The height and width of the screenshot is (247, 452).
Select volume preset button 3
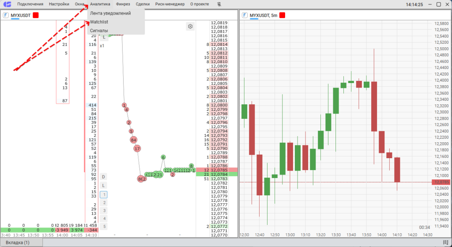coord(104,211)
